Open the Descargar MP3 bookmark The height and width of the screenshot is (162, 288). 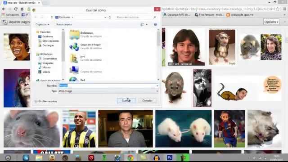pyautogui.click(x=177, y=15)
